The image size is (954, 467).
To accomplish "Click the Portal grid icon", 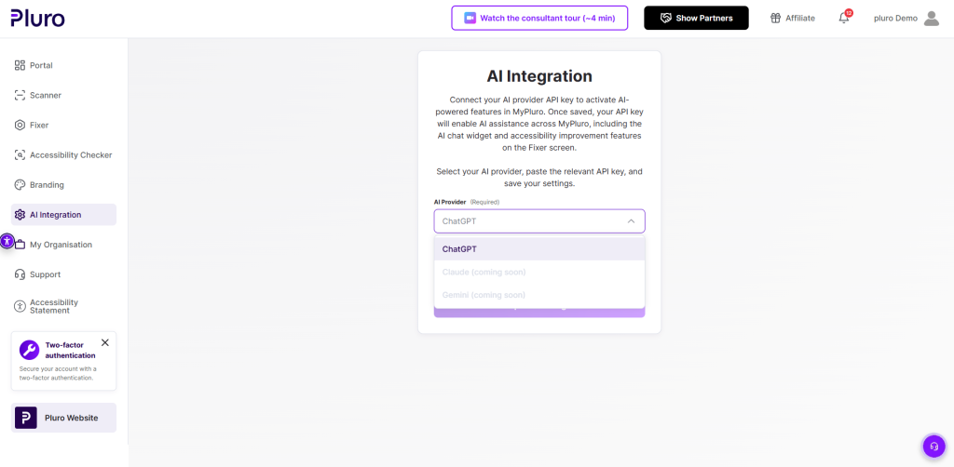I will 20,65.
